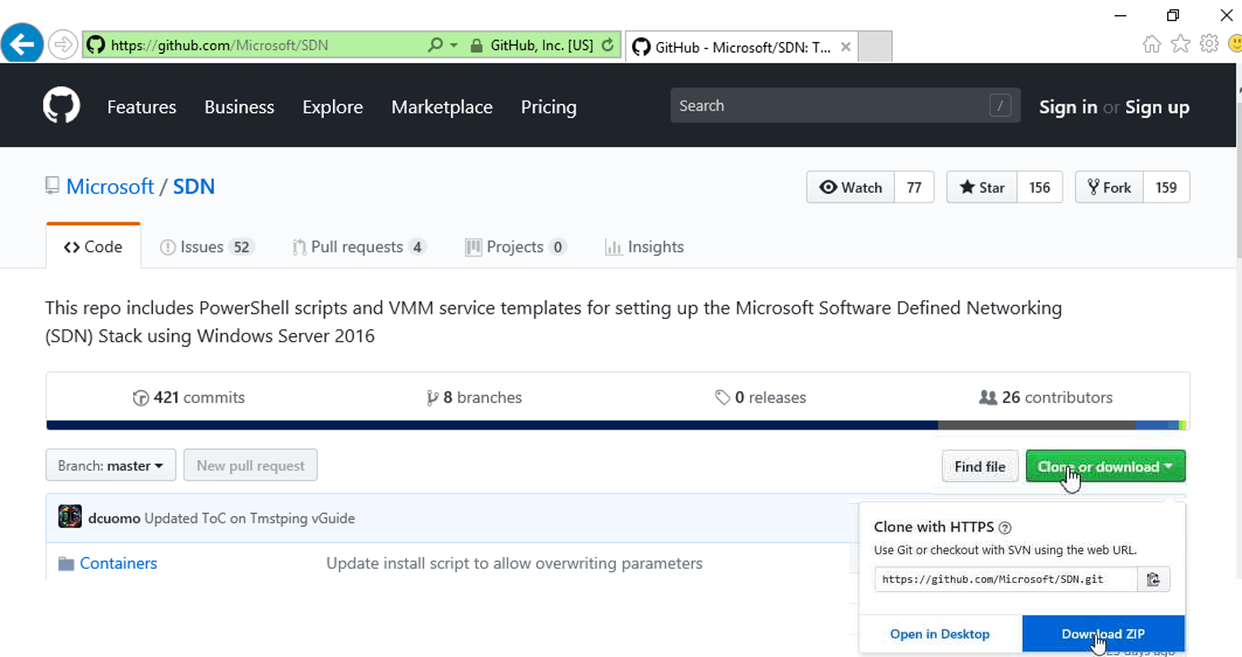The width and height of the screenshot is (1242, 657).
Task: Open the SDN repository name link
Action: pyautogui.click(x=194, y=186)
